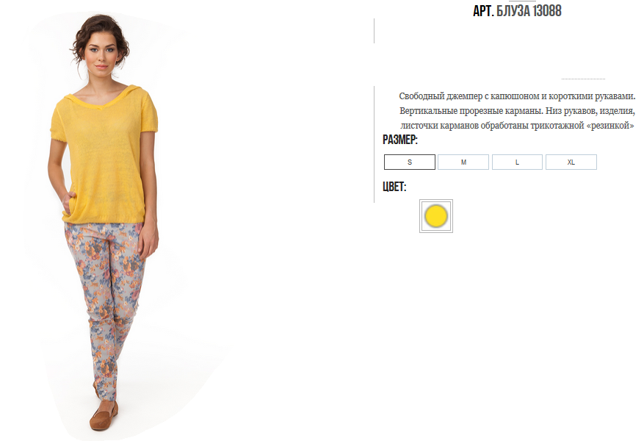Image resolution: width=644 pixels, height=441 pixels.
Task: Pick size L
Action: point(517,162)
